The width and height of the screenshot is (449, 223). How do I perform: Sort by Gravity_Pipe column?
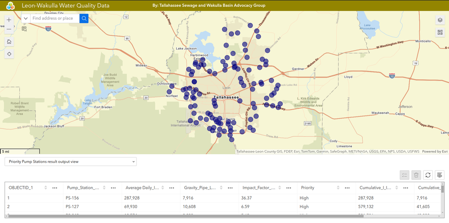point(221,188)
